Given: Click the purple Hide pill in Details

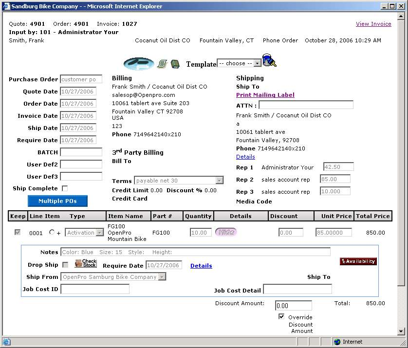Looking at the screenshot, I should [x=226, y=232].
